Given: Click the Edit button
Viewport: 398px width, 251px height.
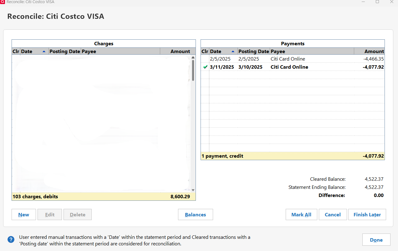Looking at the screenshot, I should point(50,214).
